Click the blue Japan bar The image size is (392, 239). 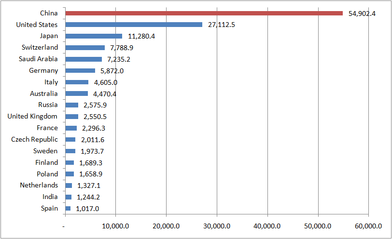point(94,36)
